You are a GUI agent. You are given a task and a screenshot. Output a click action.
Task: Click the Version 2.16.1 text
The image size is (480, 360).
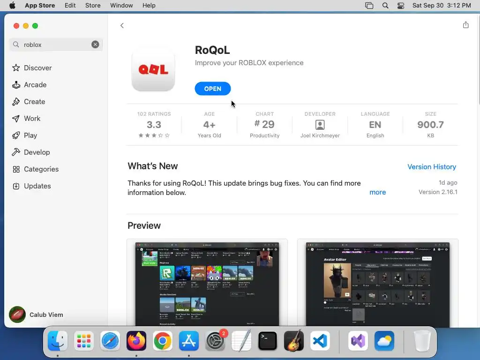click(438, 192)
